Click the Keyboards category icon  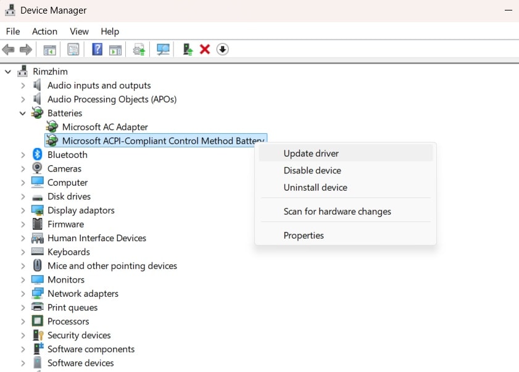[x=38, y=251]
